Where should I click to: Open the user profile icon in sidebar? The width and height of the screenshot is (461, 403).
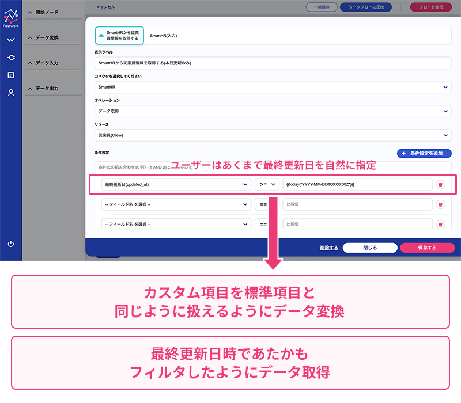click(x=11, y=93)
